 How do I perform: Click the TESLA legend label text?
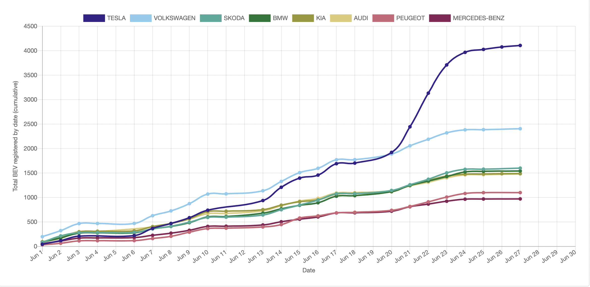click(116, 18)
